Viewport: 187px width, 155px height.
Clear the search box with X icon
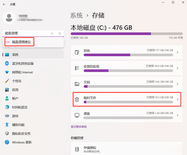tap(52, 34)
